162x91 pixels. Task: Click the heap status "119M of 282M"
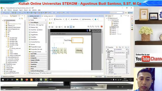[98, 77]
